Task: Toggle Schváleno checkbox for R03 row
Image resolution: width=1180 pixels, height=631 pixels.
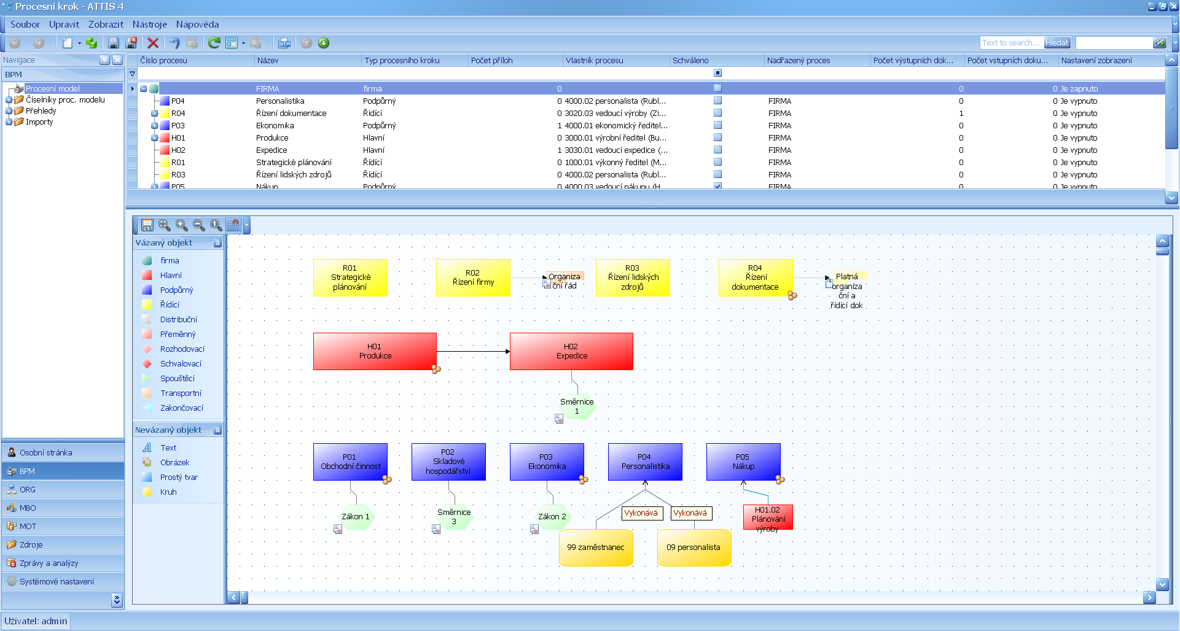Action: pos(717,174)
